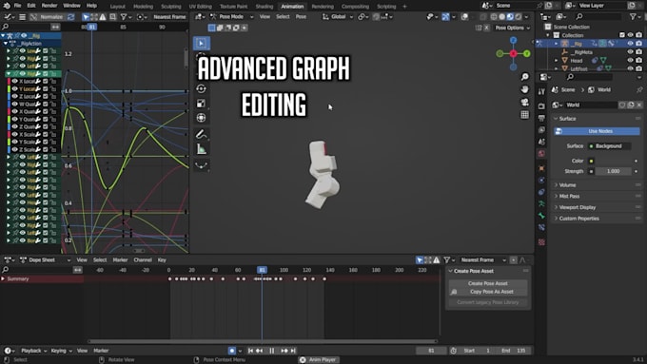Toggle camera view icon in viewport

[524, 102]
